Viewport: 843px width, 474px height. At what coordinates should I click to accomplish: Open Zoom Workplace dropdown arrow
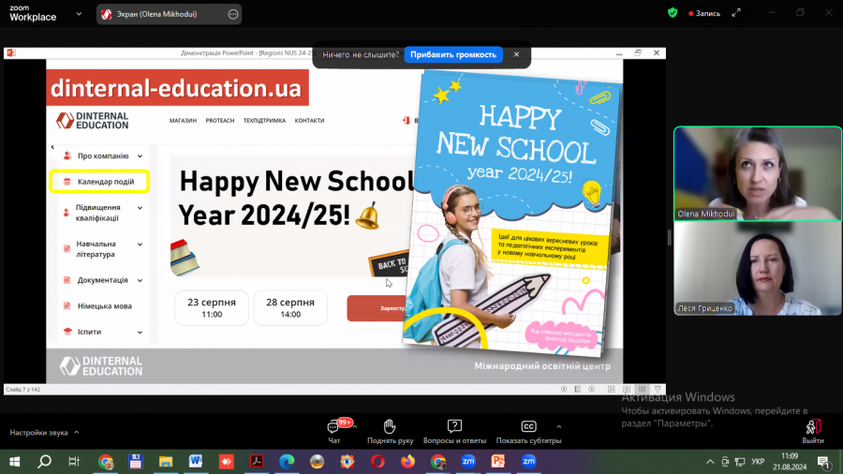79,14
